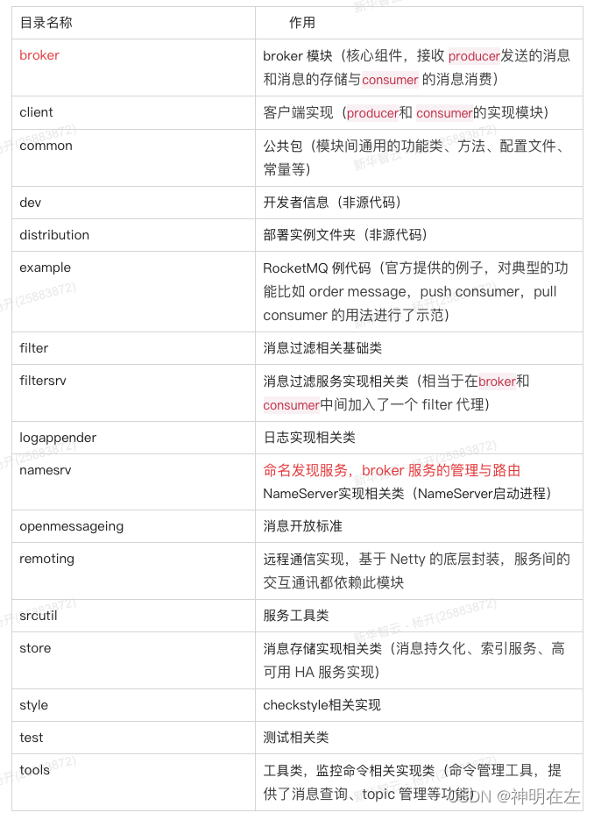594x813 pixels.
Task: Click red '命名发现服务' namesrv text
Action: (305, 470)
